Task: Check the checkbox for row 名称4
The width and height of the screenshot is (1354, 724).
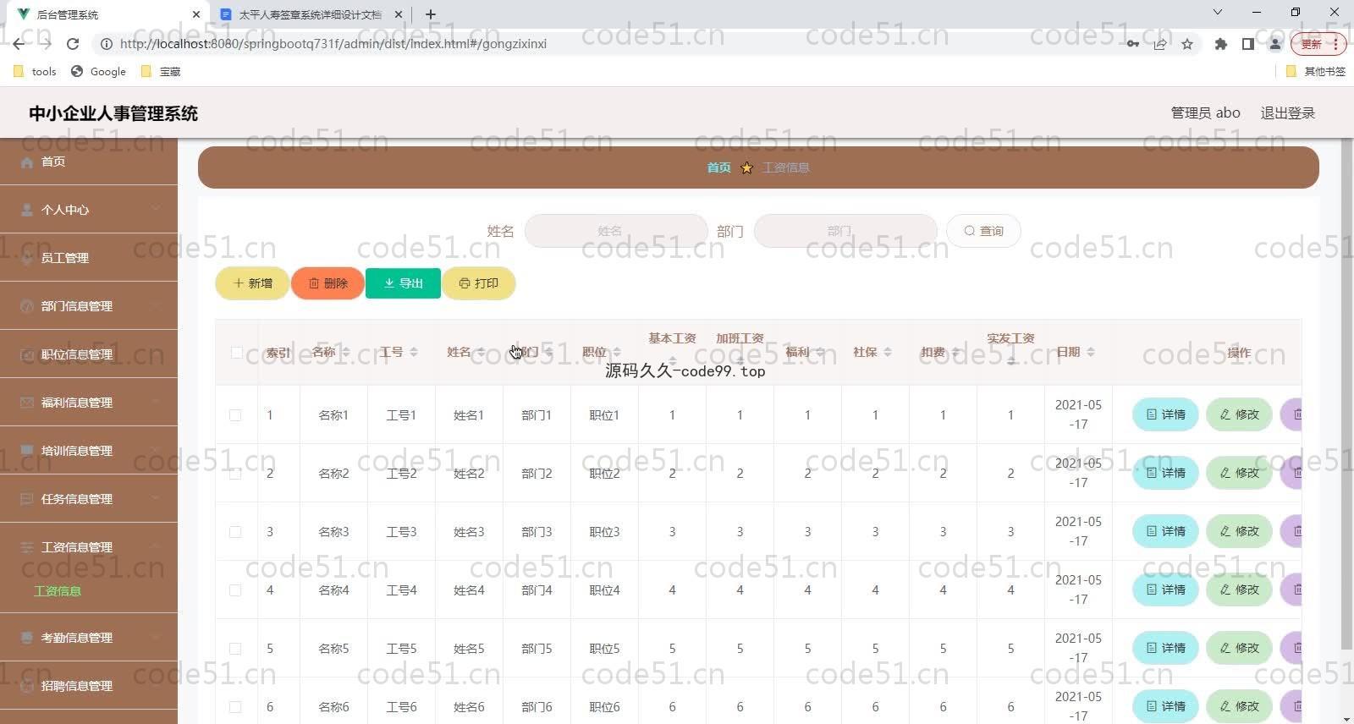Action: [x=235, y=590]
